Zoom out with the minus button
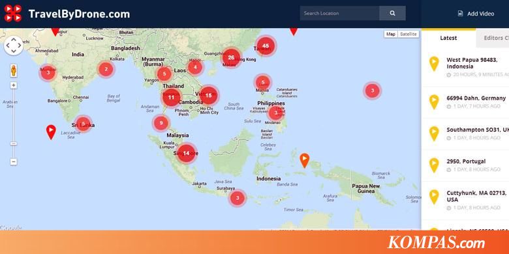This screenshot has height=254, width=509. pyautogui.click(x=13, y=162)
